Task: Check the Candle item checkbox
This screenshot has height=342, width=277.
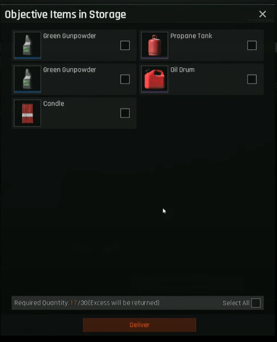Action: pyautogui.click(x=125, y=113)
